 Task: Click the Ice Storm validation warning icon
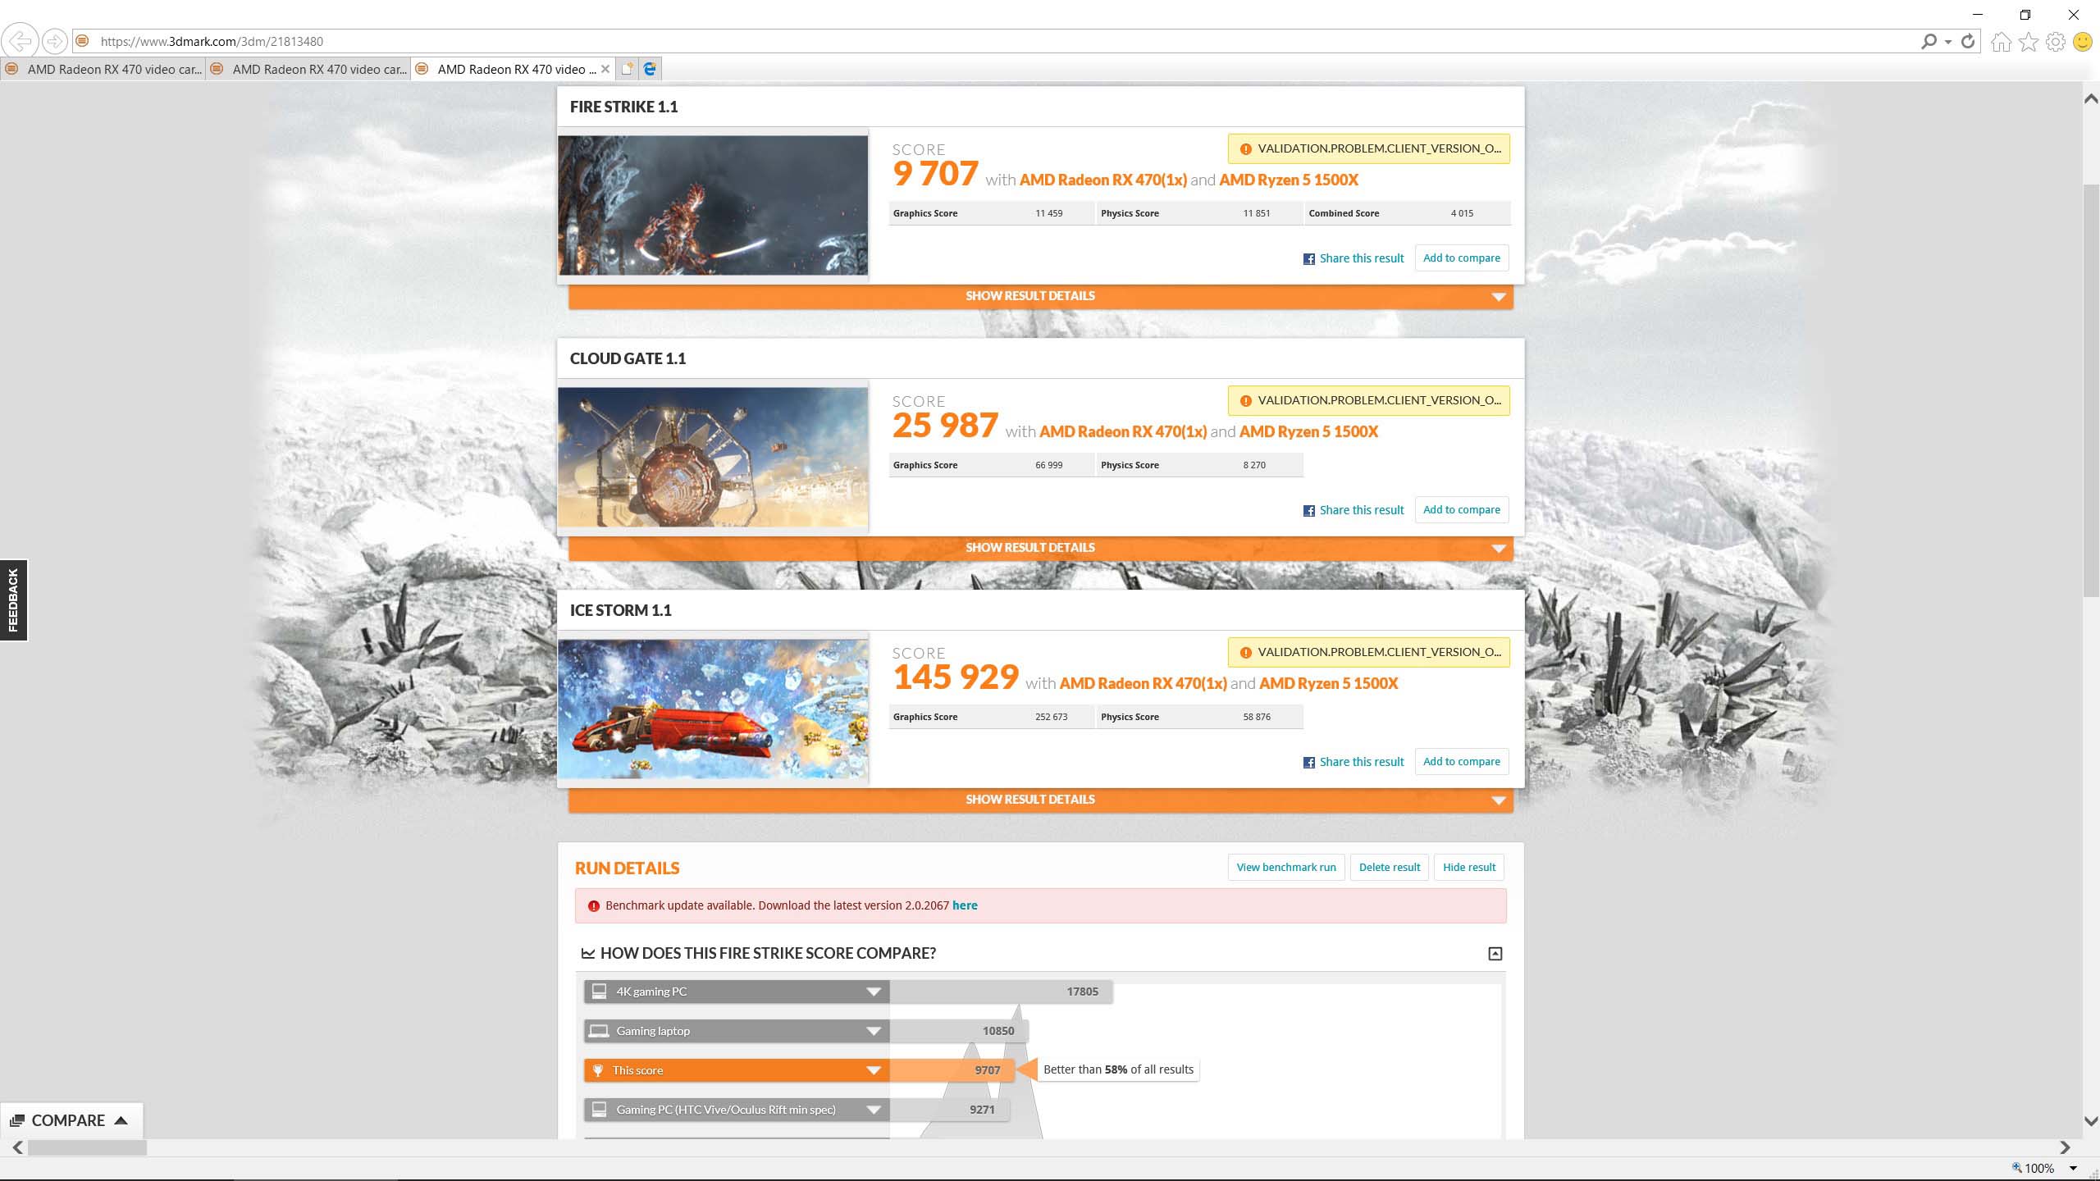pos(1245,653)
